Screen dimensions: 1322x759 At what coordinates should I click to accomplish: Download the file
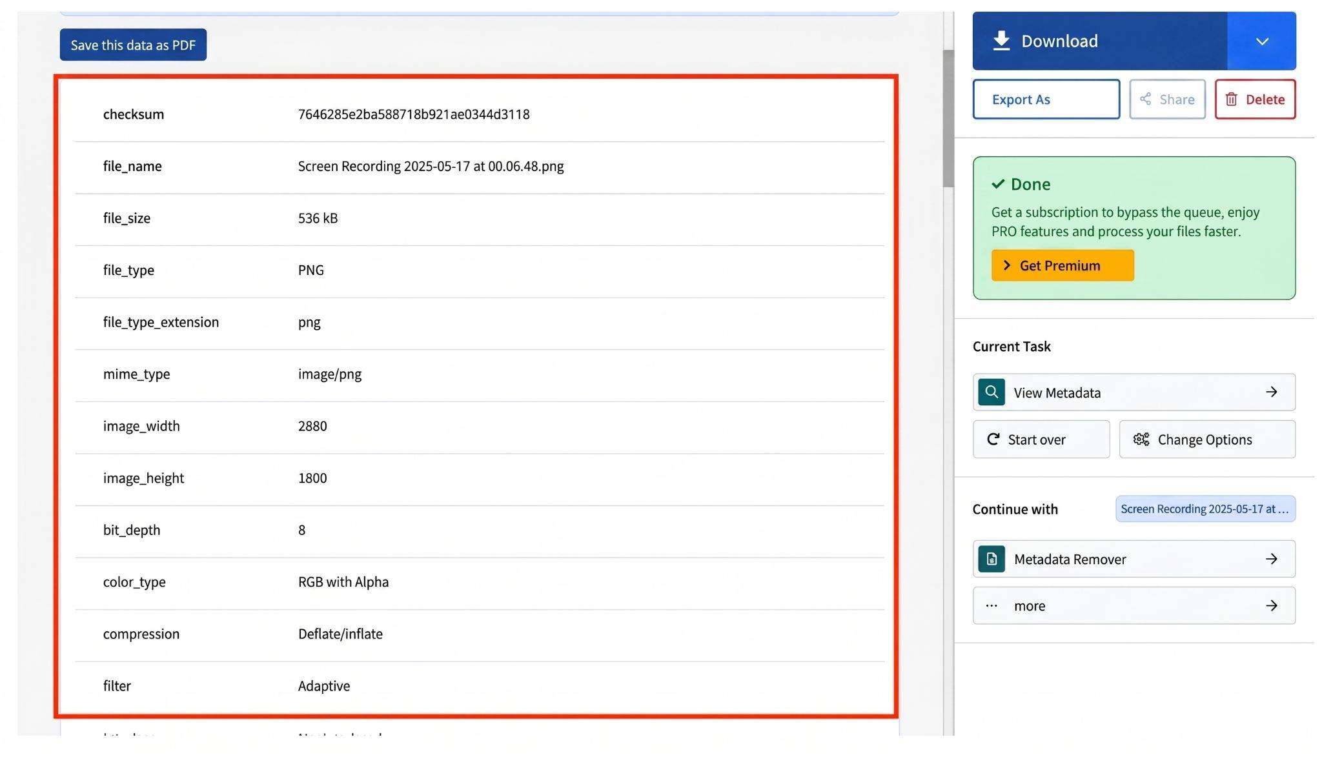1100,41
